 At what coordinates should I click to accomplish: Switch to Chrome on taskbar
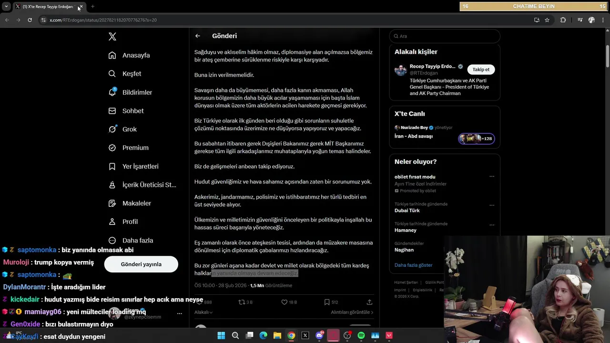tap(291, 336)
